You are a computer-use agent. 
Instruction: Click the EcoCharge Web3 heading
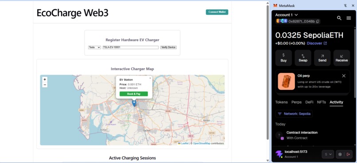(x=72, y=13)
